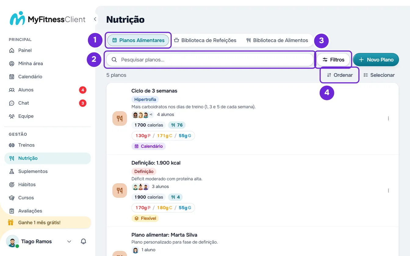Open options menu for Definição: 1.900 kcal
Screen dimensions: 410x256
388,190
